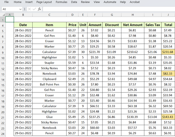Click the Net Amount header cell

point(133,25)
